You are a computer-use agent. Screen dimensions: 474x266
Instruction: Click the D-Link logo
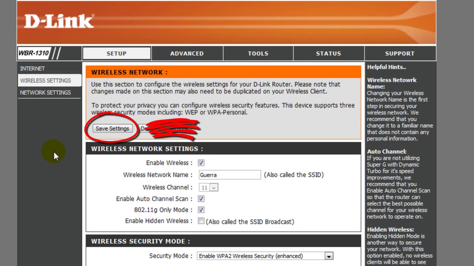(x=59, y=22)
